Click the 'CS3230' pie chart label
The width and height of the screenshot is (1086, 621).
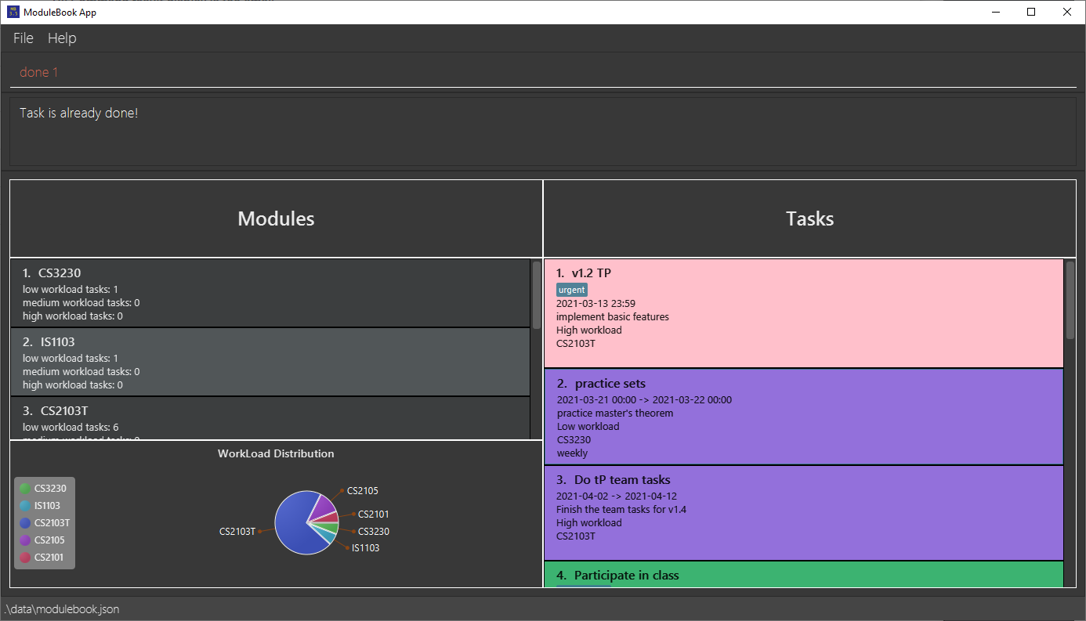(374, 532)
